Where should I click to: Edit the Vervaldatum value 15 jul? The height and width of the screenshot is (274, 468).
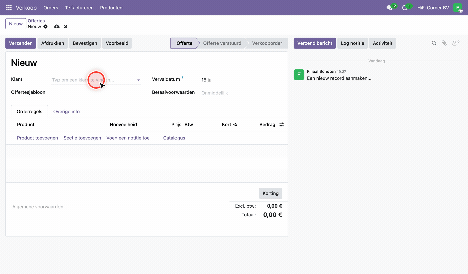(x=207, y=80)
